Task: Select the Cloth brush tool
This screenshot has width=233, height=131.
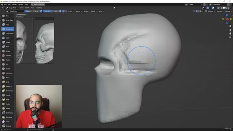Action: pos(7,122)
